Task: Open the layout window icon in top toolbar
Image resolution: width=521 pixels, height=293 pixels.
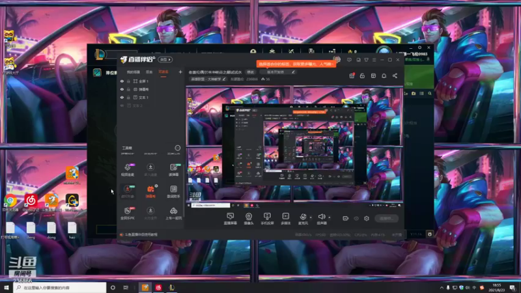Action: point(373,76)
